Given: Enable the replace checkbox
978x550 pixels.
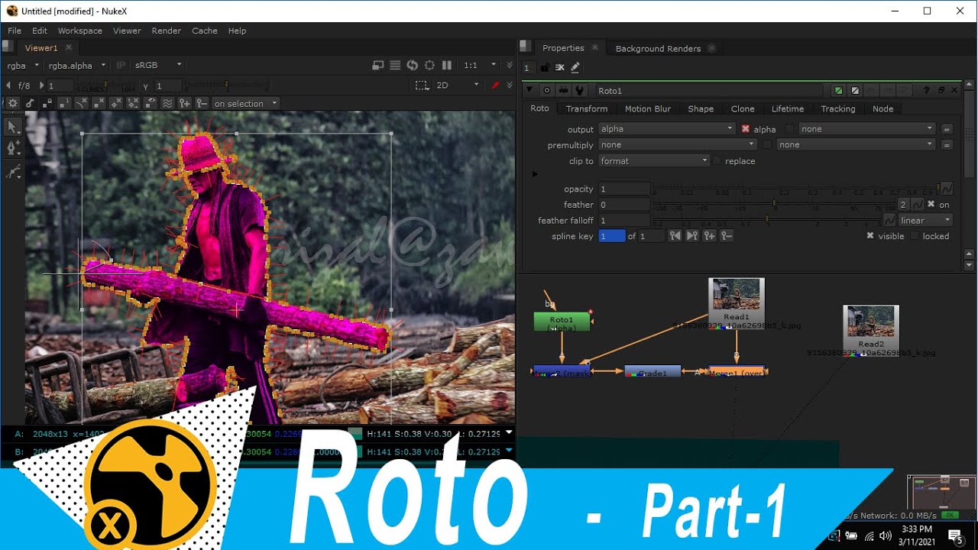Looking at the screenshot, I should point(717,161).
